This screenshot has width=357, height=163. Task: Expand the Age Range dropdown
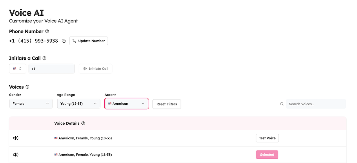(x=79, y=104)
